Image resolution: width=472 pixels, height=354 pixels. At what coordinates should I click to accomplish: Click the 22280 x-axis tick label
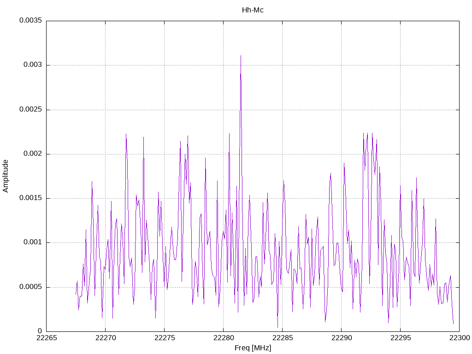(x=223, y=339)
